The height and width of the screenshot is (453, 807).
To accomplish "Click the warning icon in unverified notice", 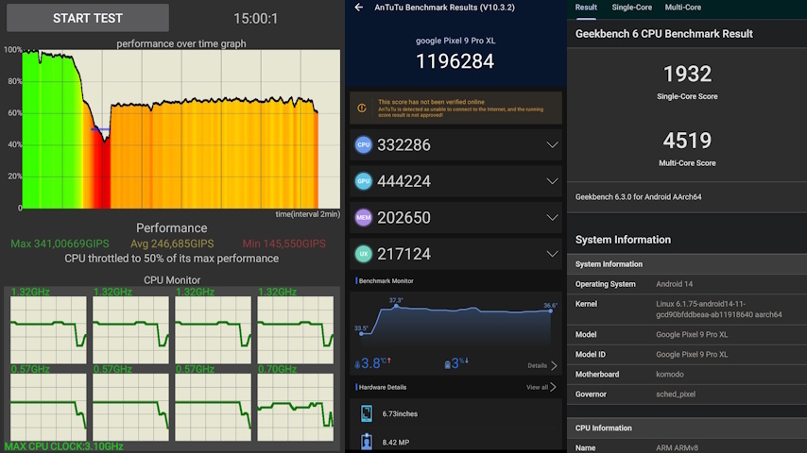I will pos(362,108).
